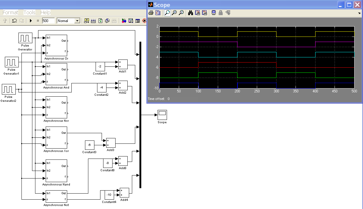The image size is (363, 209).
Task: Click the Zoom Y-axis icon in Scope
Action: click(x=181, y=13)
